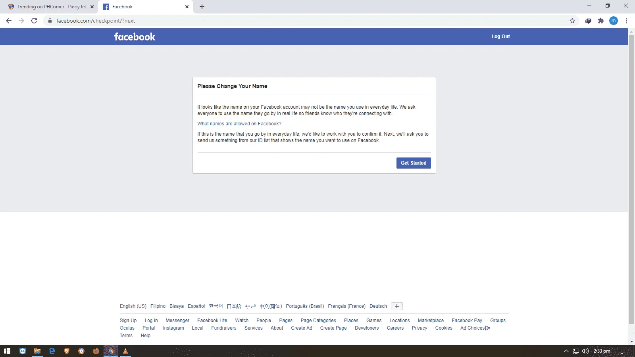The height and width of the screenshot is (357, 635).
Task: Launch Brave browser from the taskbar
Action: click(x=67, y=351)
